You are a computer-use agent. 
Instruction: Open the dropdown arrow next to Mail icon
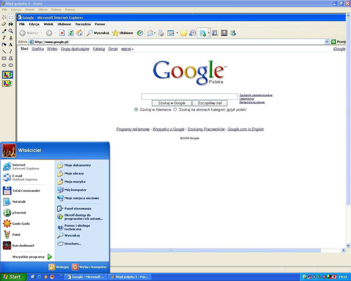click(x=155, y=33)
